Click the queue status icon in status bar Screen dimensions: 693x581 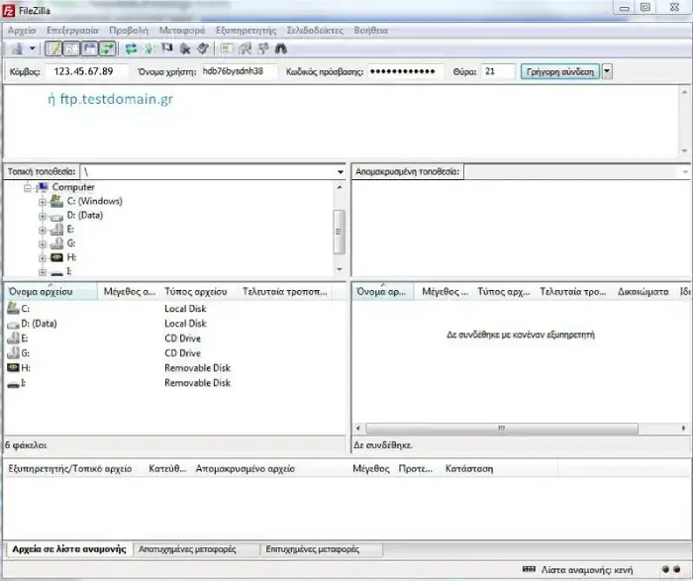[529, 569]
